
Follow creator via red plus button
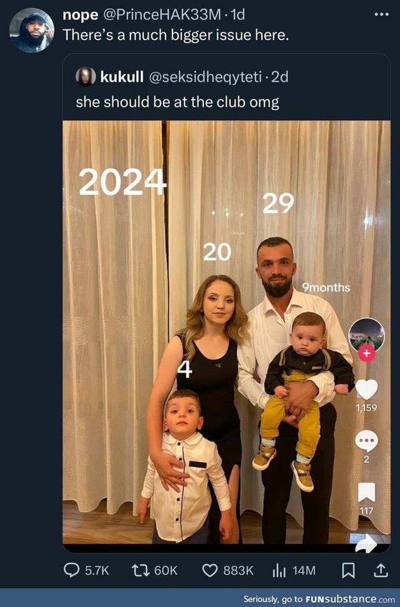[x=366, y=353]
